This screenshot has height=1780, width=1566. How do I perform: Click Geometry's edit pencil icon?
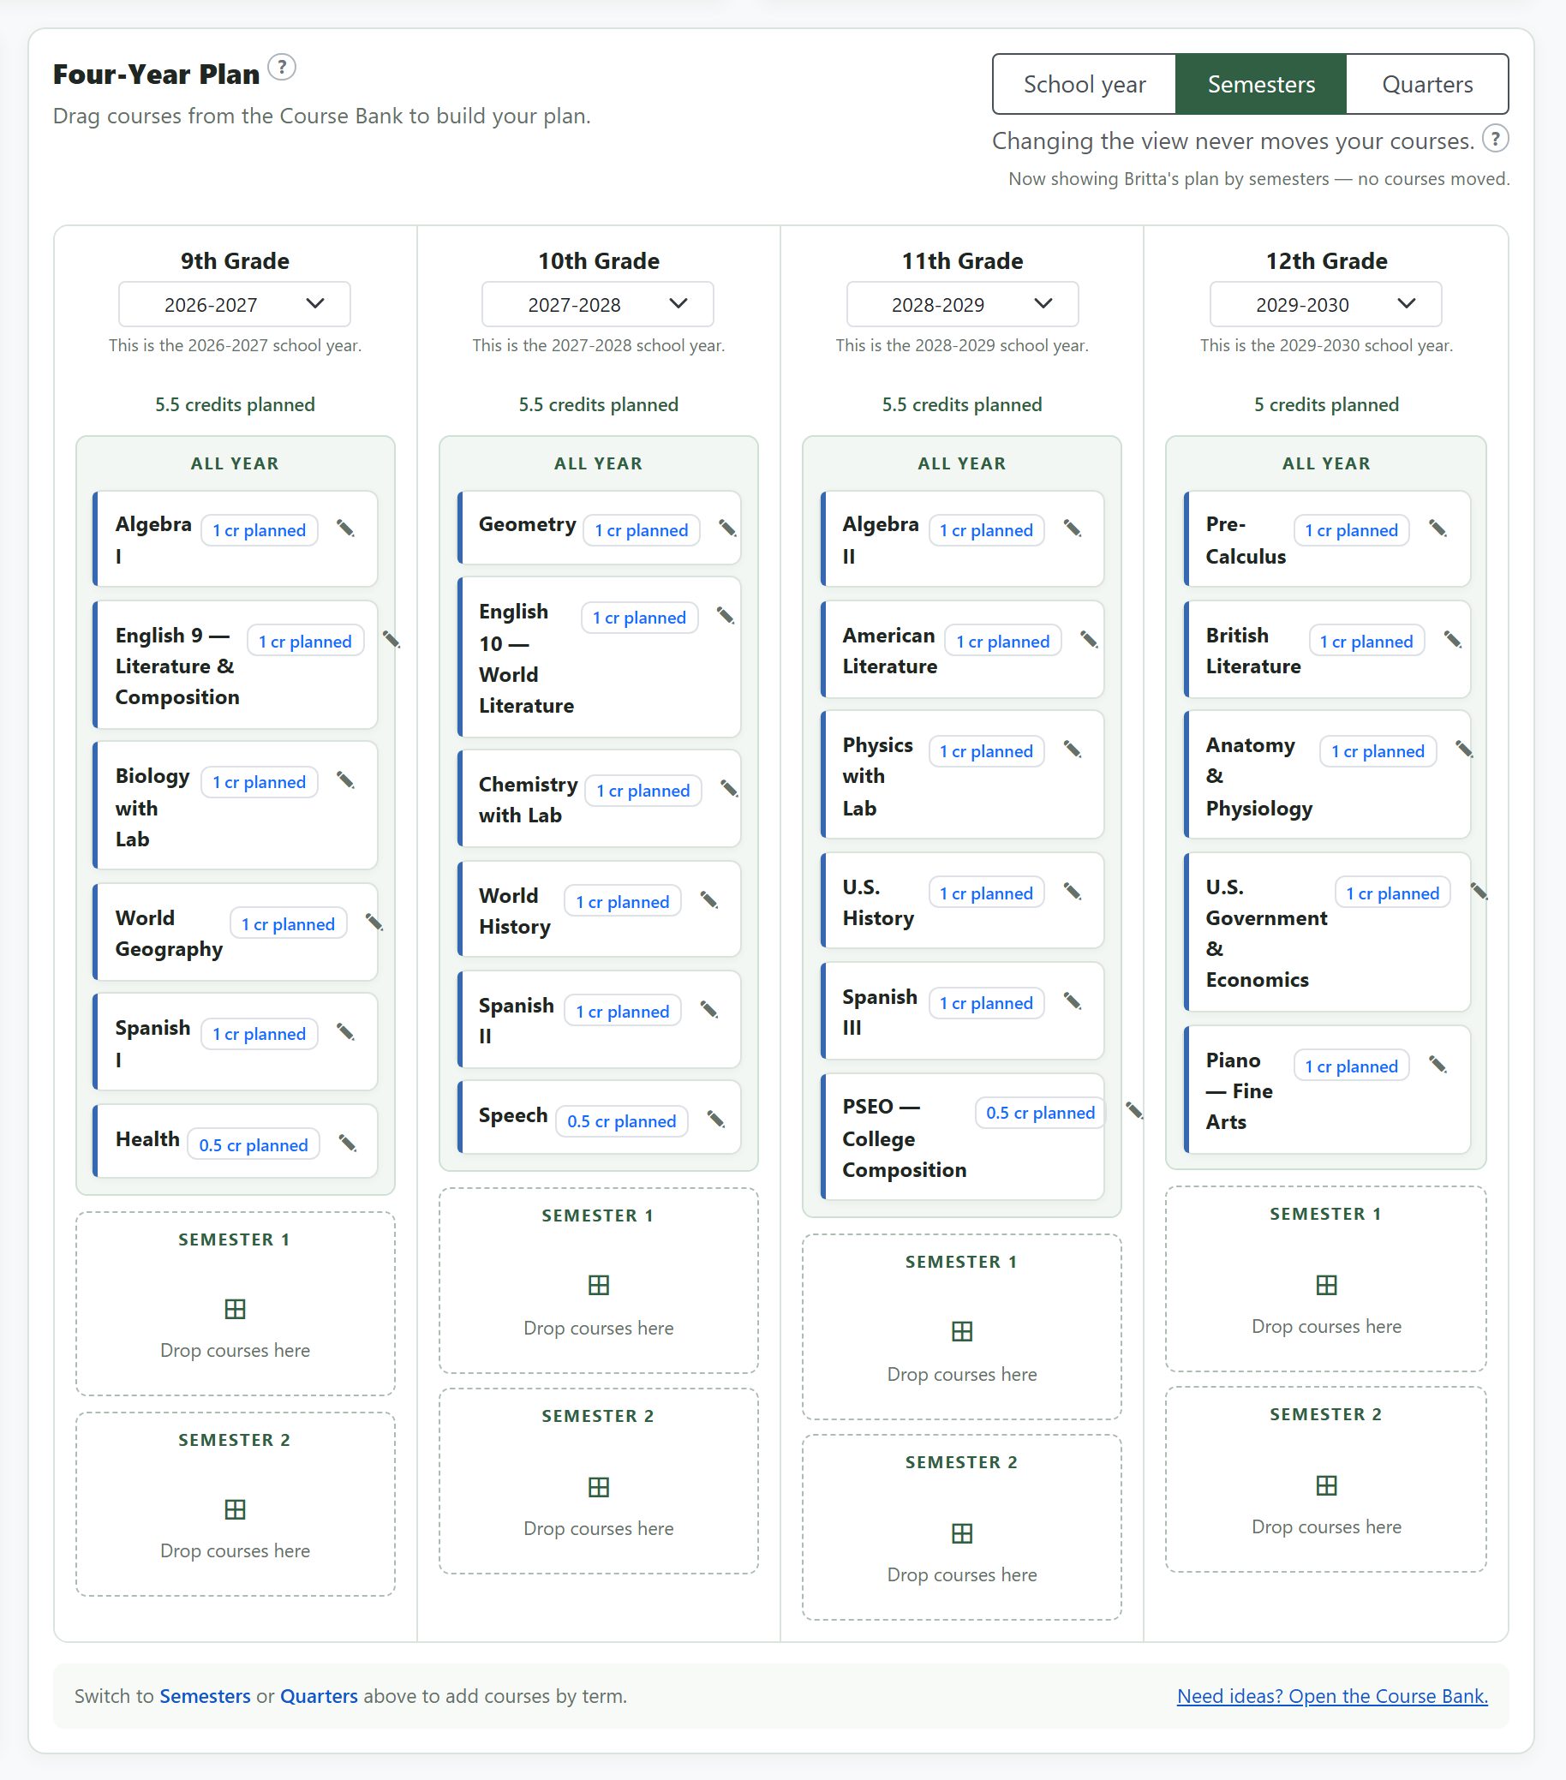coord(728,529)
